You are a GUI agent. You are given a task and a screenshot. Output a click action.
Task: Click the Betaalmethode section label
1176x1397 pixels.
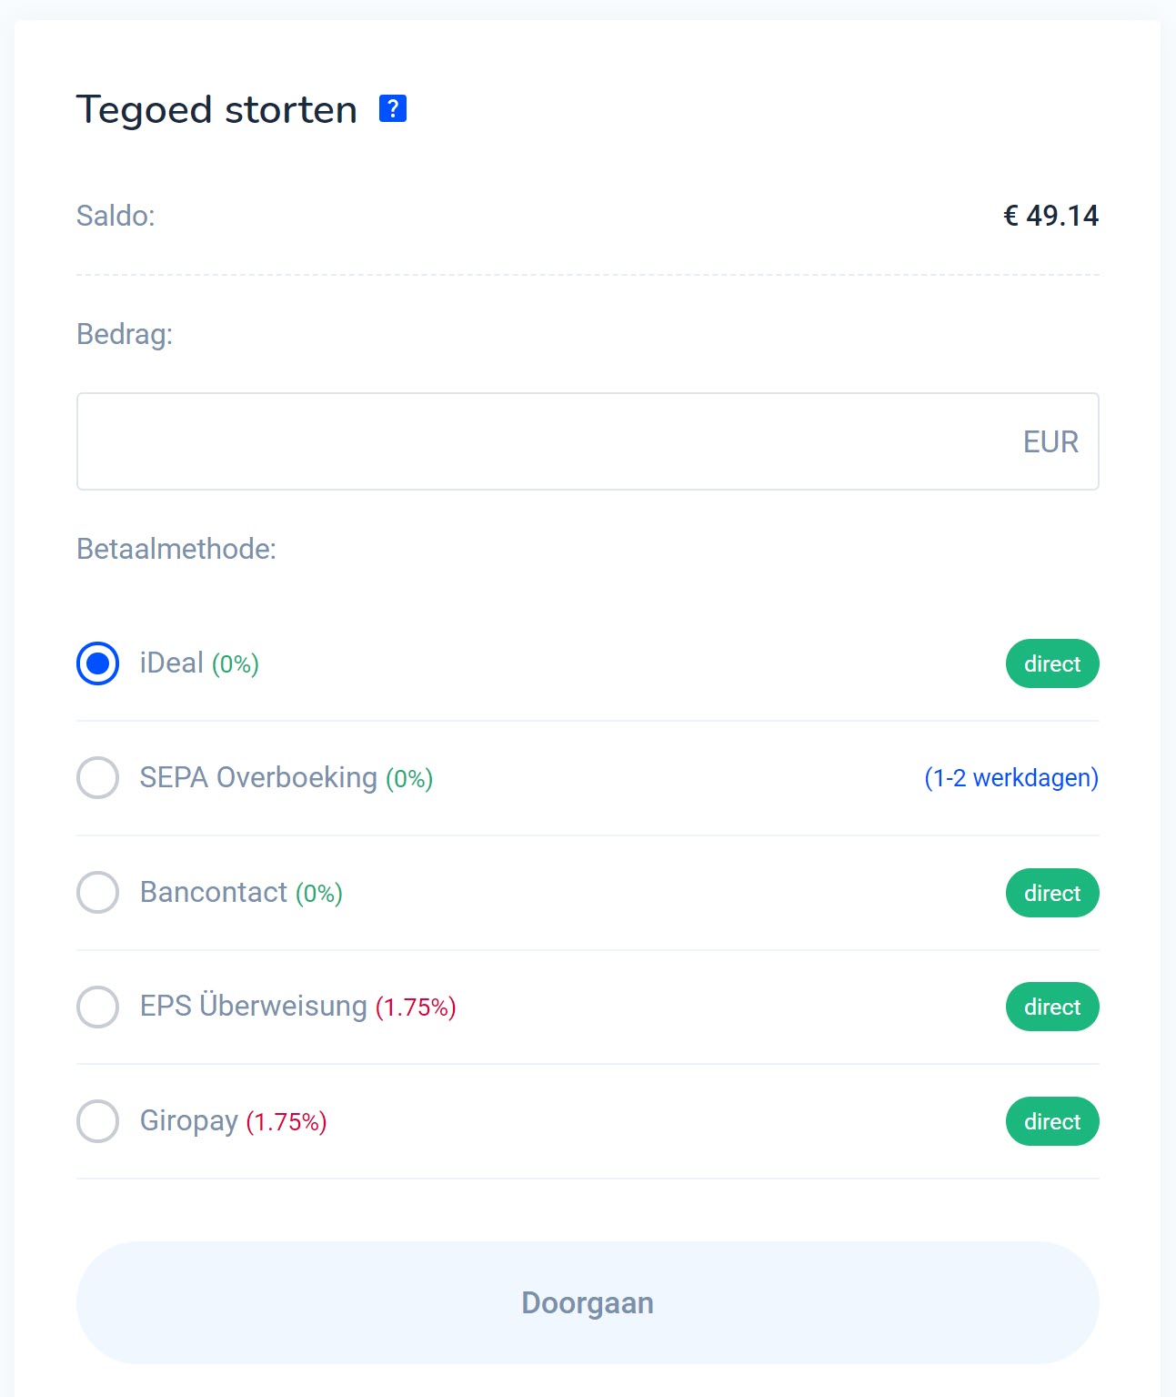click(175, 549)
